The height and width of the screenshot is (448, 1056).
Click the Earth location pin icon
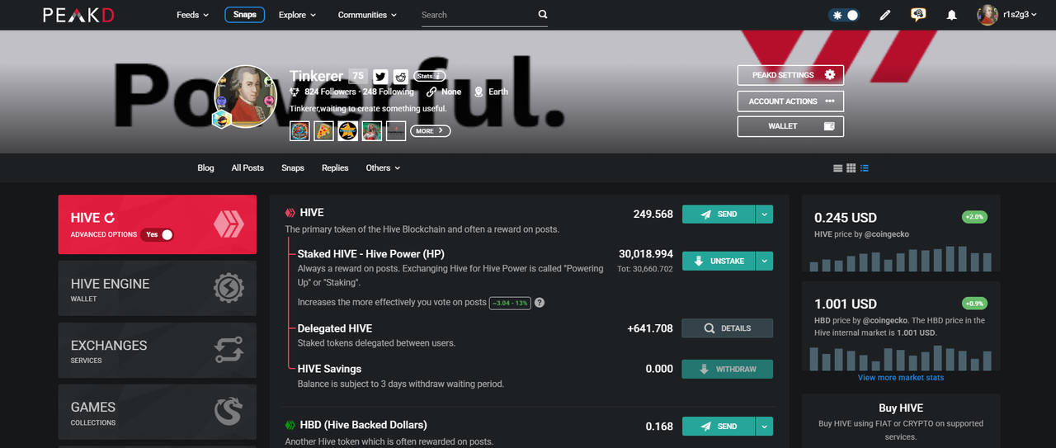pyautogui.click(x=479, y=92)
